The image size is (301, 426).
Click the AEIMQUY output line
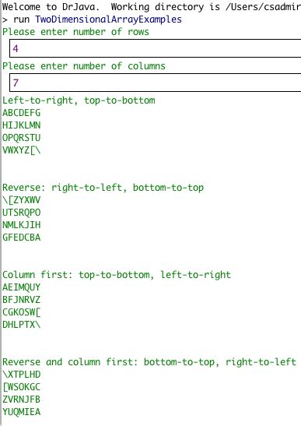click(22, 287)
